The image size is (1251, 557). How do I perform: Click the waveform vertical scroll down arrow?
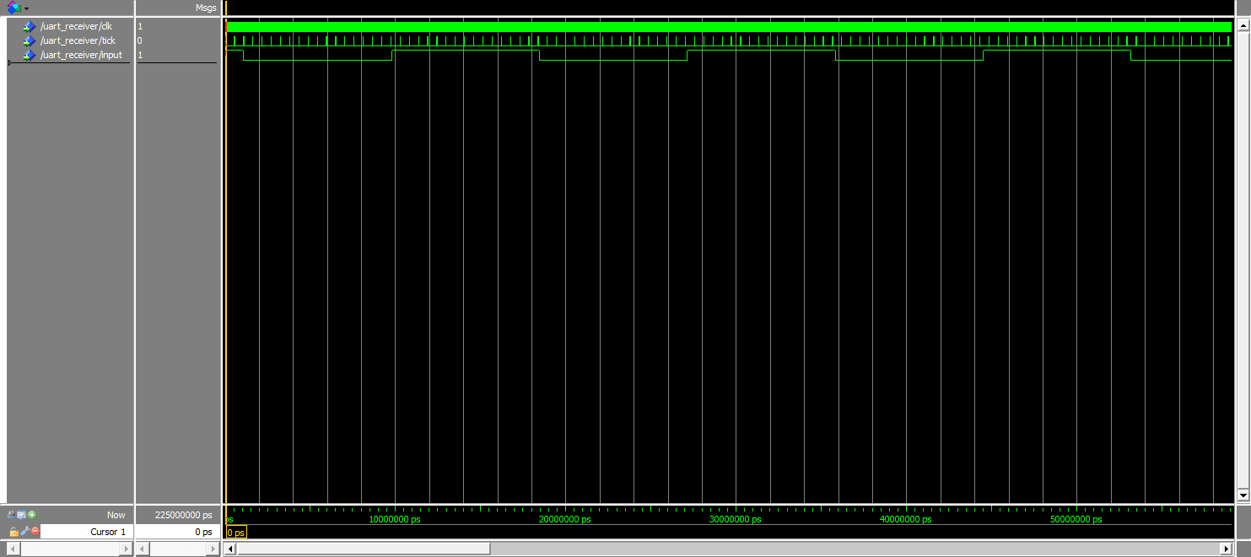[1243, 495]
